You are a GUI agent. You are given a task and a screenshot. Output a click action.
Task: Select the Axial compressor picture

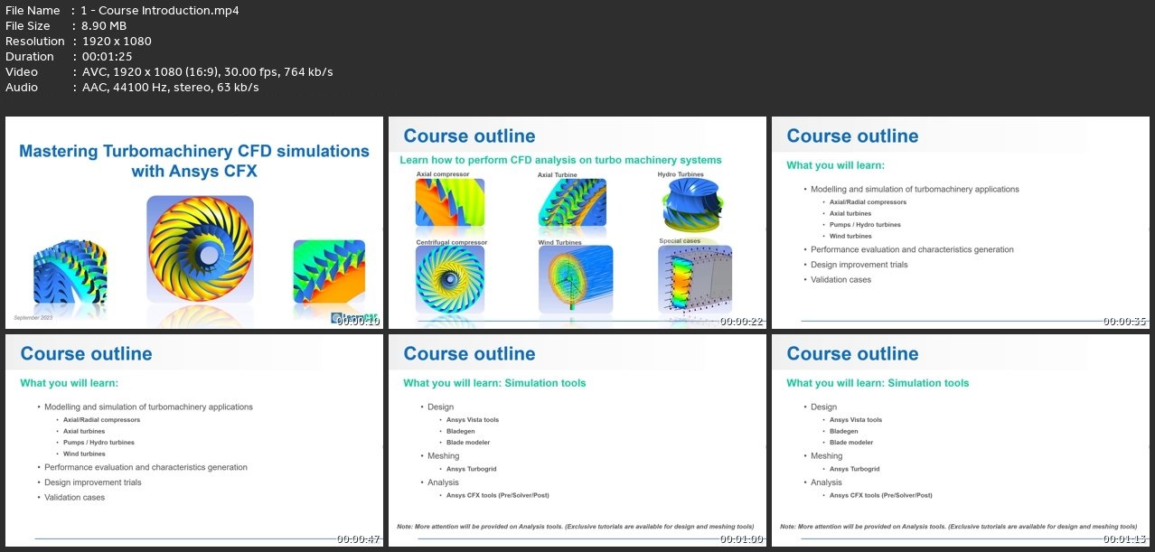450,201
